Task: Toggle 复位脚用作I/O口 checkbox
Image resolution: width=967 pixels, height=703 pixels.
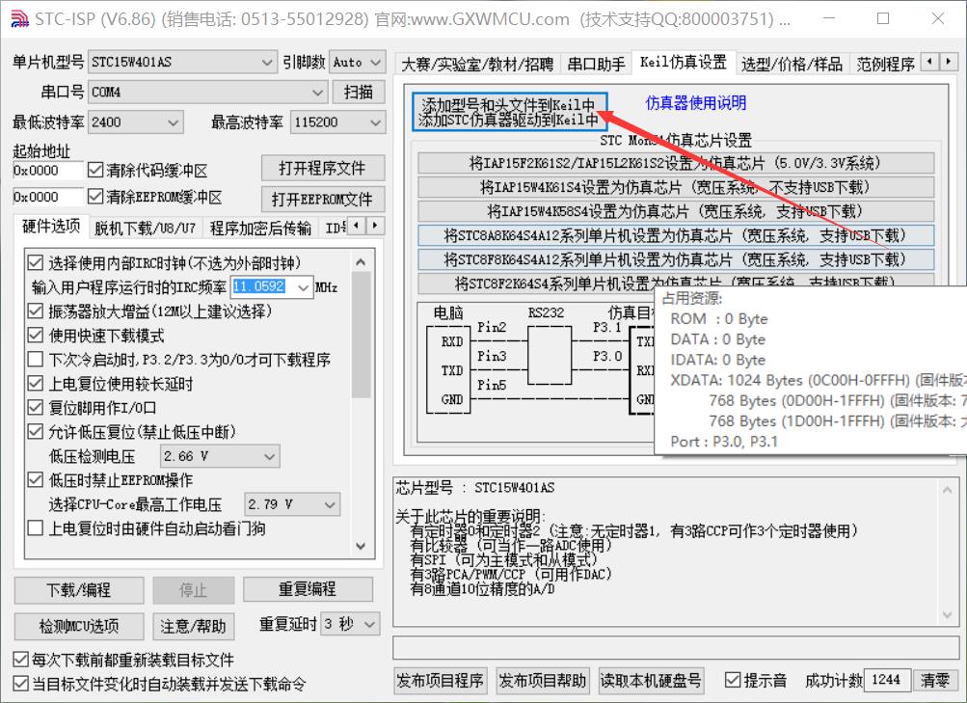Action: 35,408
